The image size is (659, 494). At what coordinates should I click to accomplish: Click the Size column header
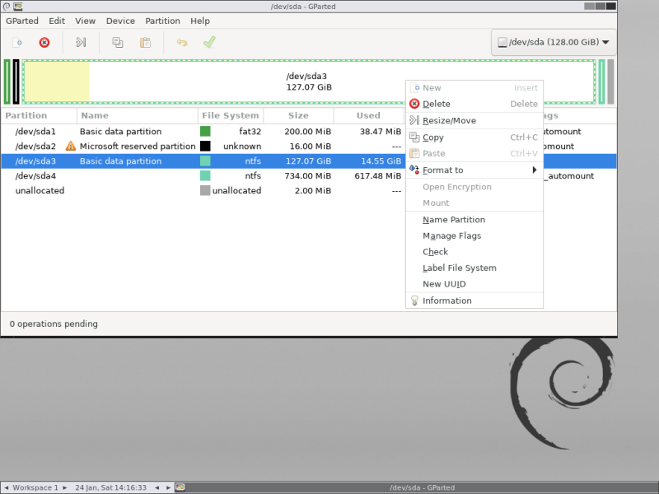(x=298, y=115)
